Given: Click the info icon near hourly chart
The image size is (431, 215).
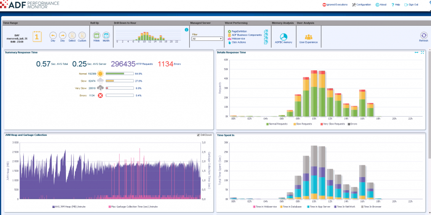Looking at the screenshot, I should (x=186, y=30).
